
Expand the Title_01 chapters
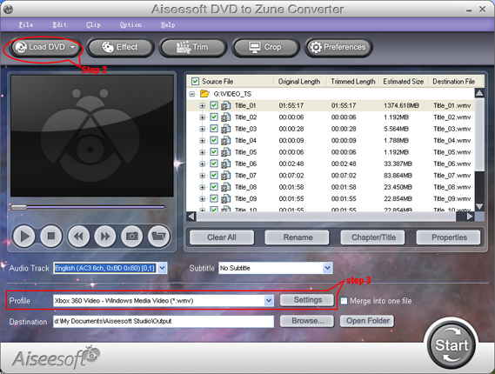coord(202,106)
